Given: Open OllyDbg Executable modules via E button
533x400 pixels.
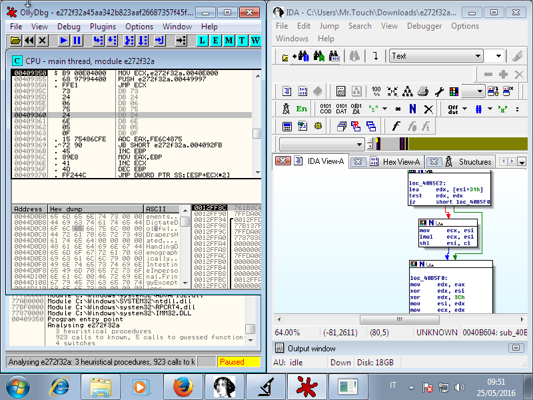Looking at the screenshot, I should pyautogui.click(x=215, y=41).
